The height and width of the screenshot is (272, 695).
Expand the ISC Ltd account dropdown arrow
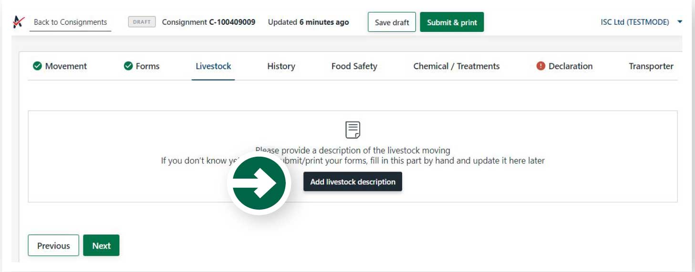pos(680,22)
